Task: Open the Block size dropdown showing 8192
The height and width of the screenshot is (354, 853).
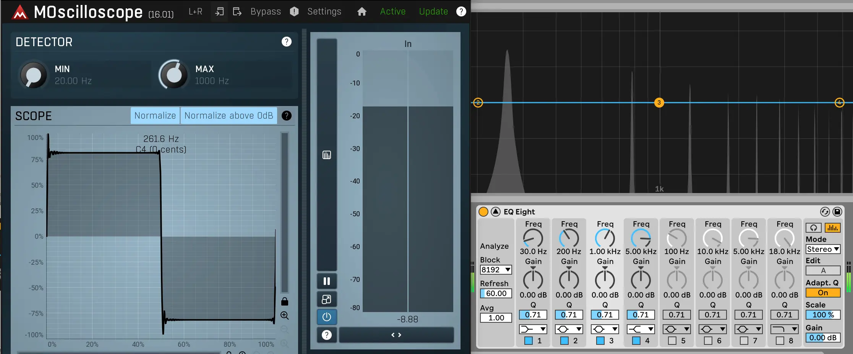Action: (496, 270)
